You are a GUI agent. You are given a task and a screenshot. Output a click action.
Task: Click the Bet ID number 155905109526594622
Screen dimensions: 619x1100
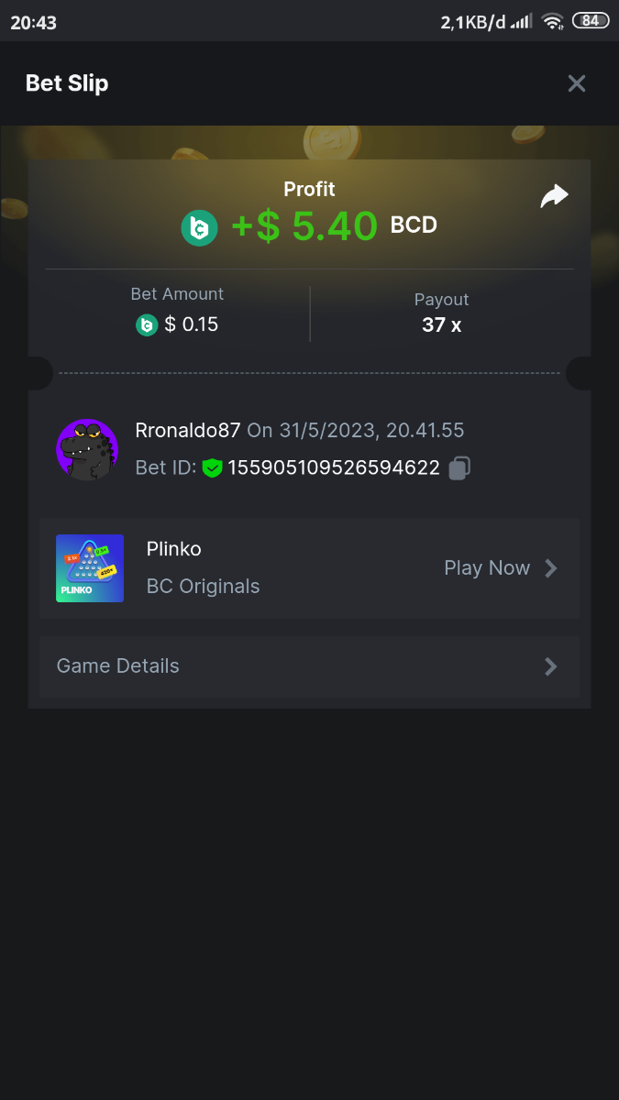pos(334,468)
